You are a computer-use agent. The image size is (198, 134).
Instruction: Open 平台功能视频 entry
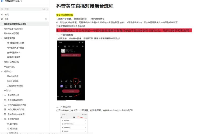tap(13, 76)
